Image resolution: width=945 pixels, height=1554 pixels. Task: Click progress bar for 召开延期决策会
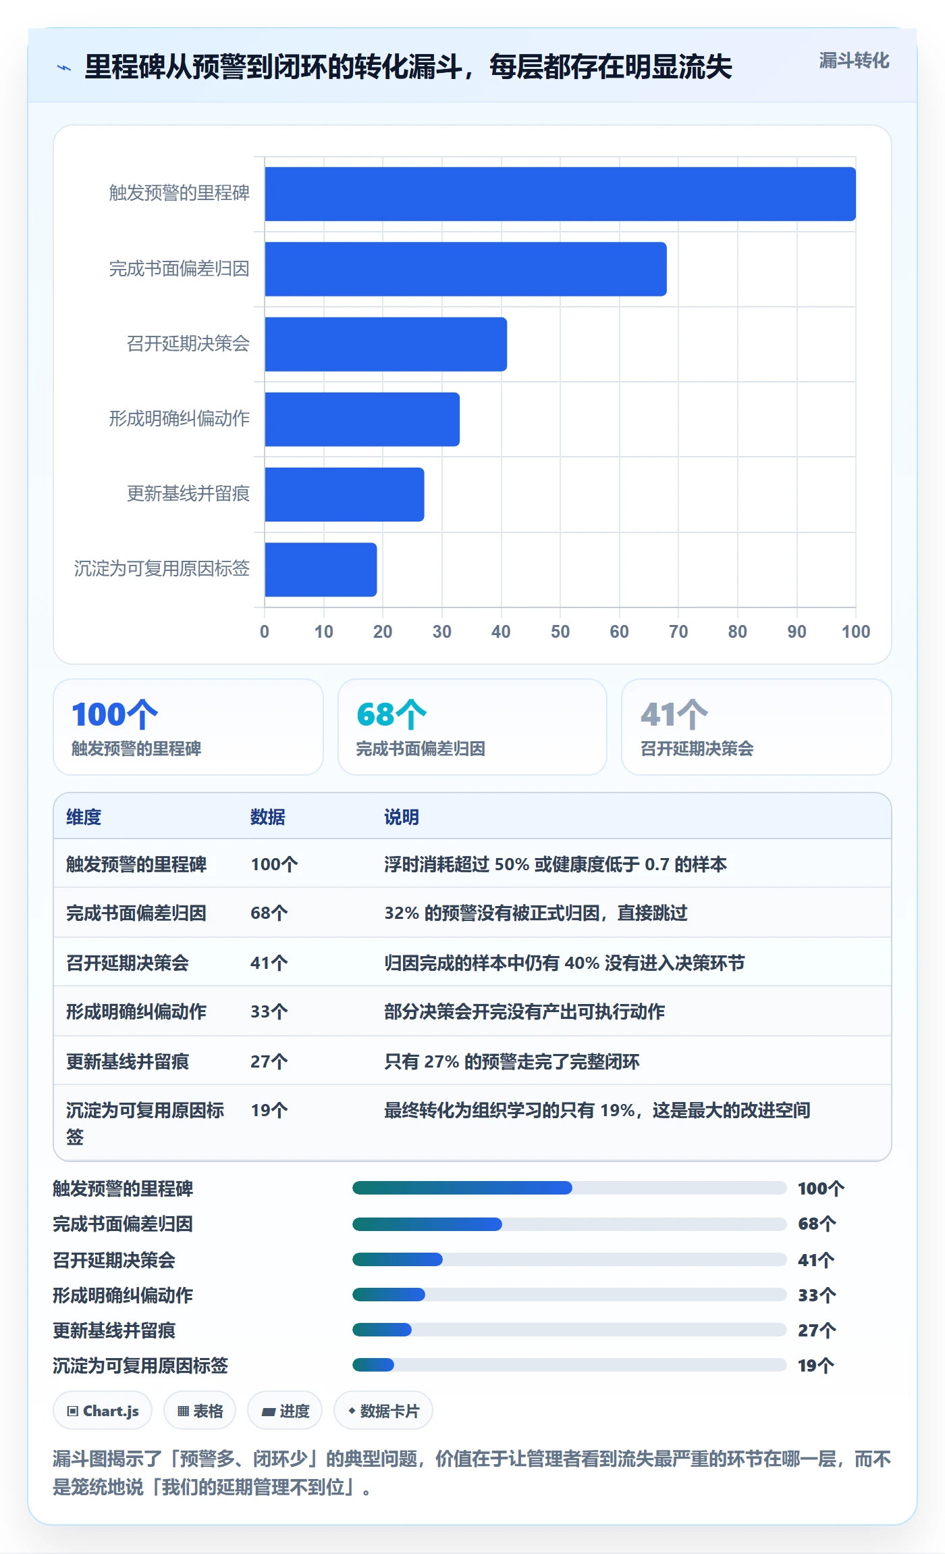(x=569, y=1259)
